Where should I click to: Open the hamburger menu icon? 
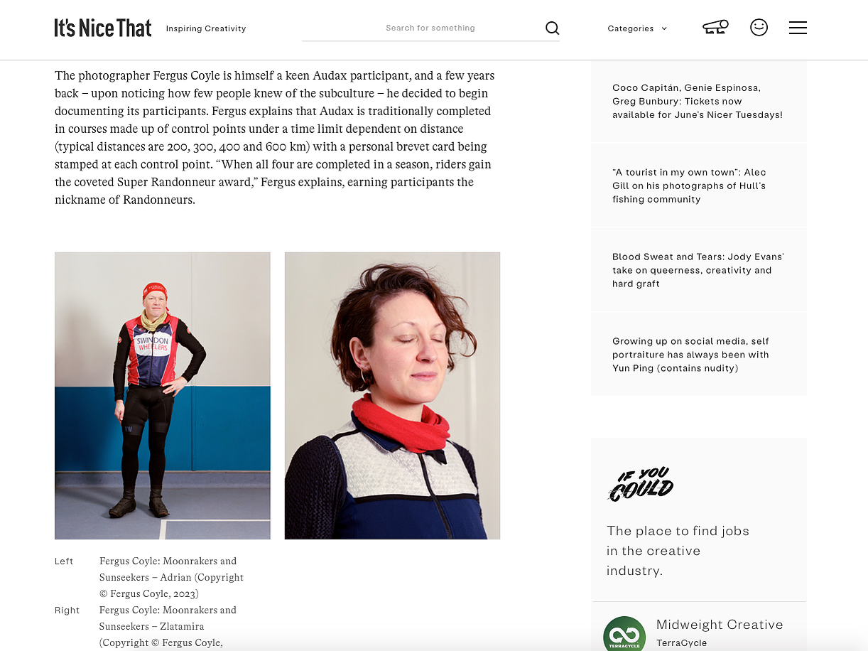coord(798,28)
